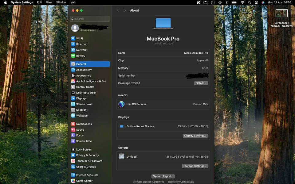Open the Help menu
This screenshot has width=295, height=184.
click(73, 2)
